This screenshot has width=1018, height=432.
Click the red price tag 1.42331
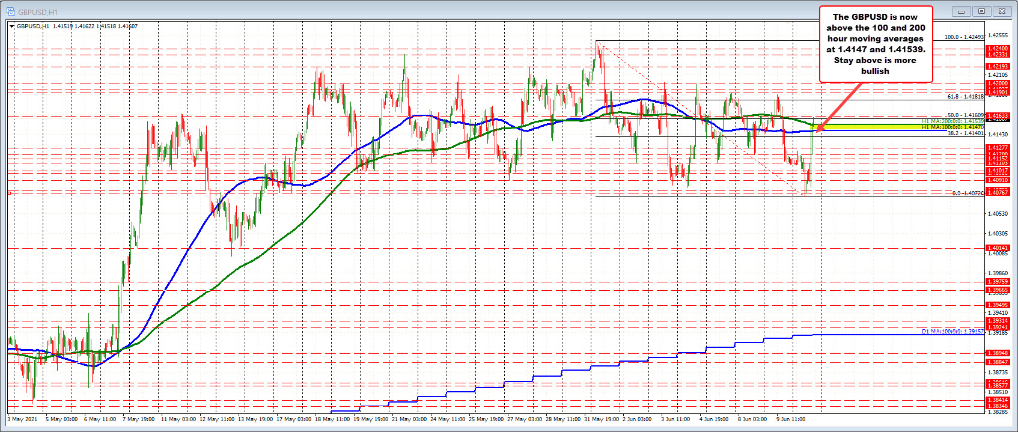pos(998,55)
